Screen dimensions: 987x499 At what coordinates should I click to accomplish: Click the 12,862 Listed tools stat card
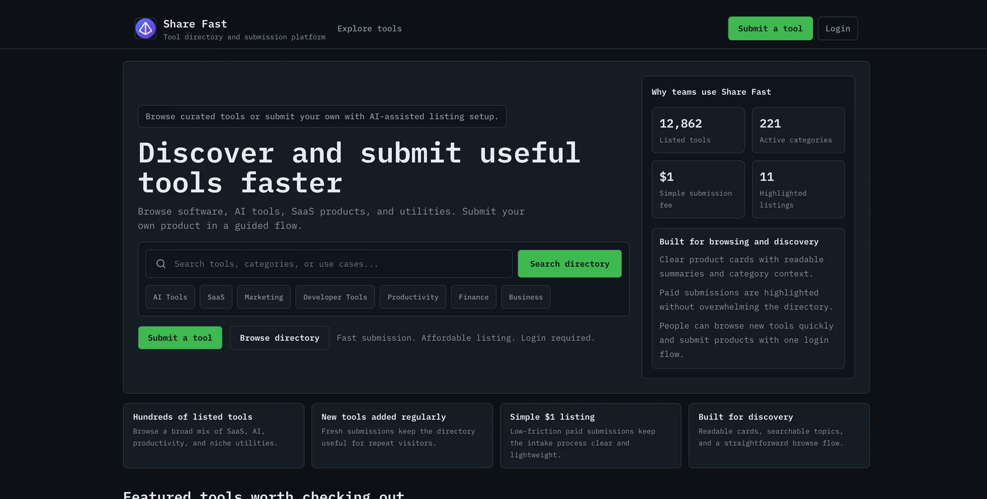[x=698, y=130]
